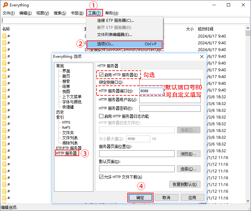Choose 连接 ETP 服务器(C)... menu entry
Viewport: 251px width, 211px height.
point(116,21)
